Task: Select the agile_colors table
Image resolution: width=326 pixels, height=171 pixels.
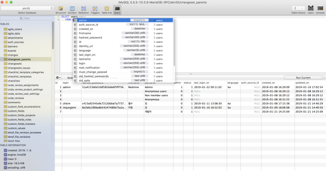Action: (15, 29)
